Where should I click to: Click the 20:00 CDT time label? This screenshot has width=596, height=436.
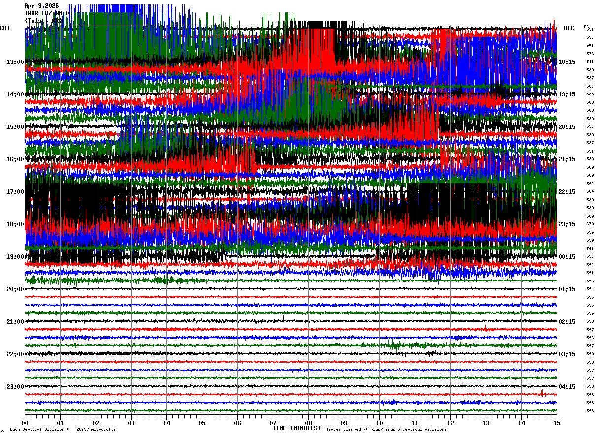coord(15,289)
